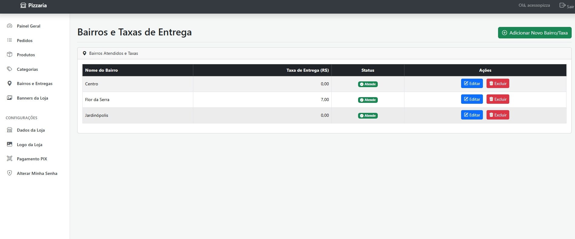This screenshot has width=575, height=239.
Task: Delete the Centro neighborhood
Action: pos(497,83)
